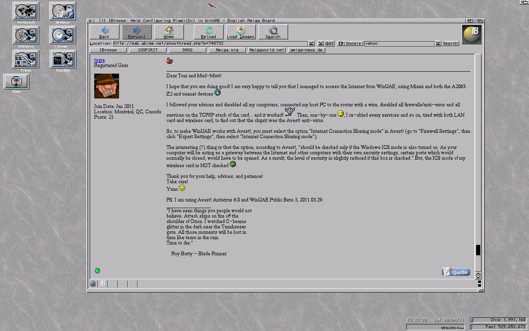Click the ghosted Forward toolbar button
Screen dimensions: 529x331
tap(137, 32)
